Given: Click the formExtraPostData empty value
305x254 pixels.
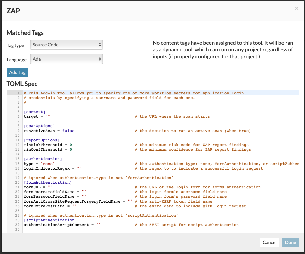Looking at the screenshot, I should pos(74,206).
